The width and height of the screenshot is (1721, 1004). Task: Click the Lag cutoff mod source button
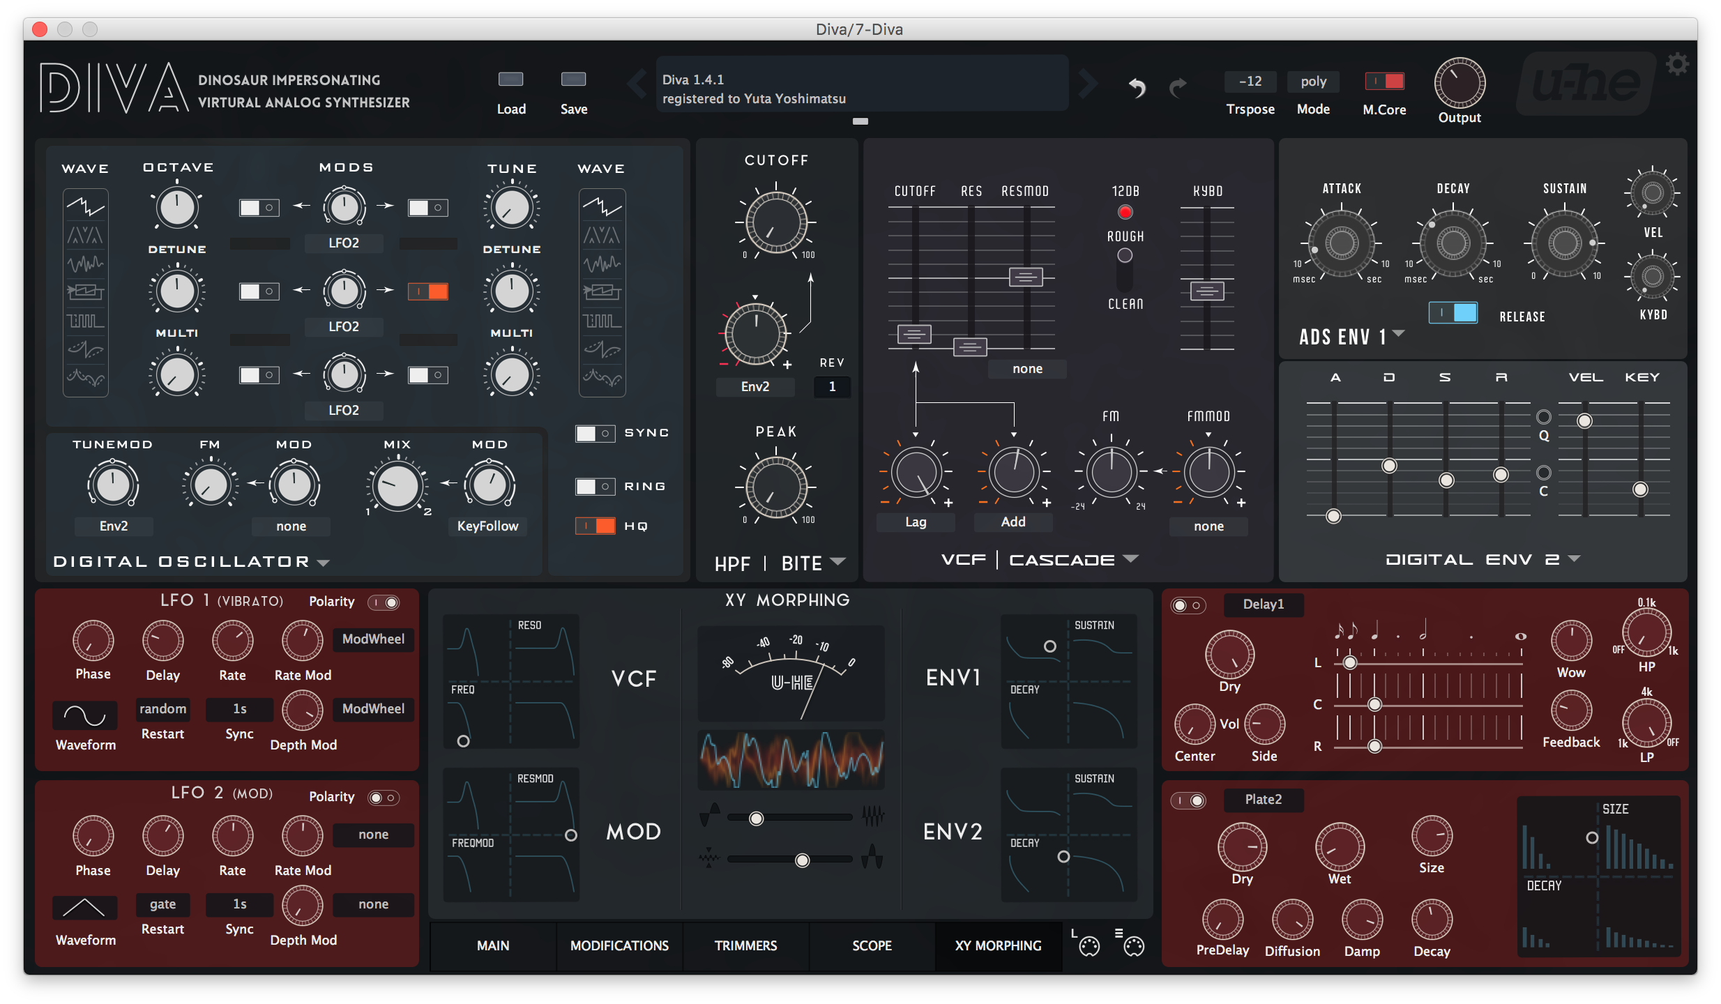pos(916,522)
